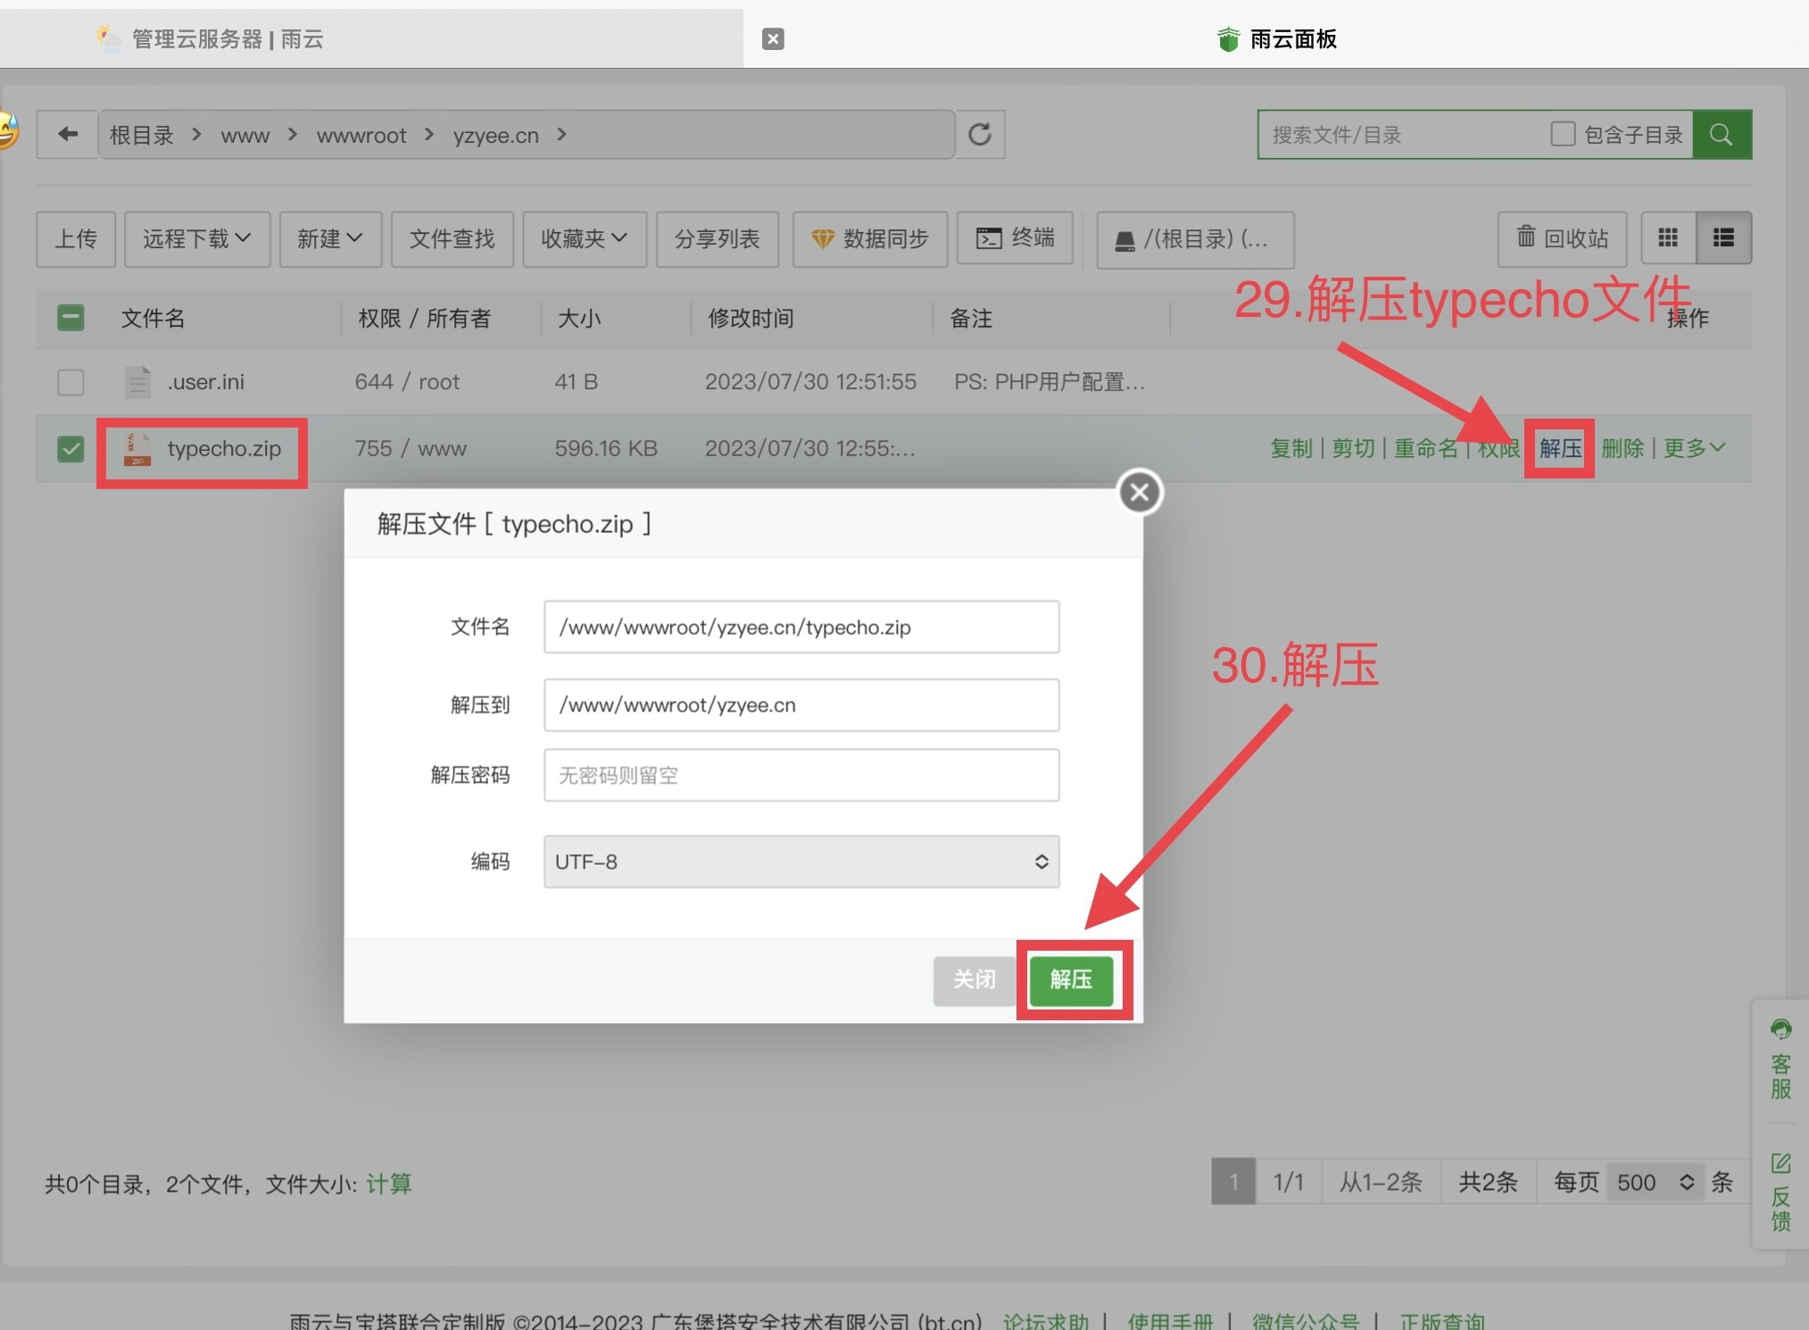The width and height of the screenshot is (1809, 1330).
Task: Click the 搜索文件/目录 search field
Action: pos(1401,135)
